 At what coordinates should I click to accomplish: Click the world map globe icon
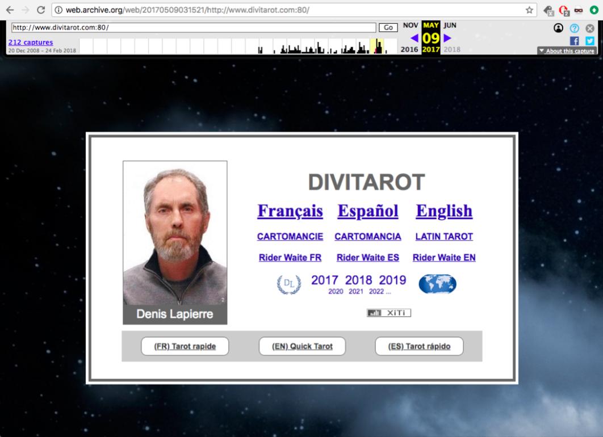[437, 284]
